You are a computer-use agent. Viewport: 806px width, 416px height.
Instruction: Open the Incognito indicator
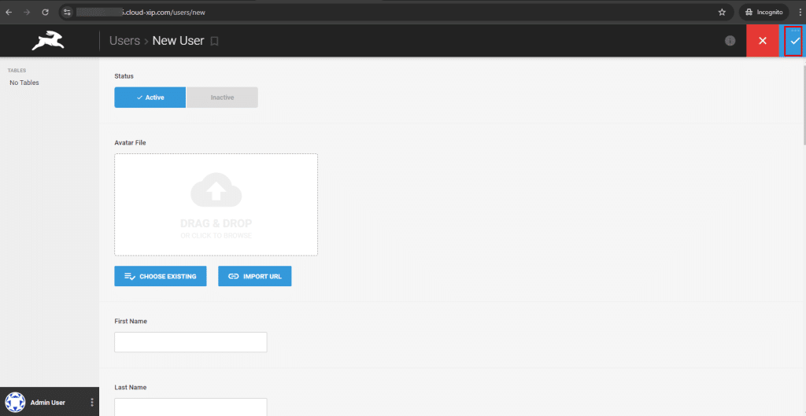coord(763,13)
